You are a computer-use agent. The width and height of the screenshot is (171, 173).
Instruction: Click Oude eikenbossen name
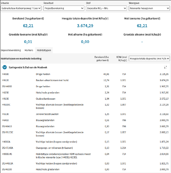click(46, 99)
